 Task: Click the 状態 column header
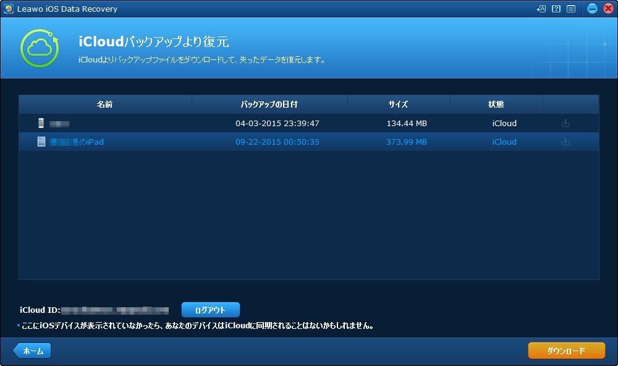click(x=496, y=104)
